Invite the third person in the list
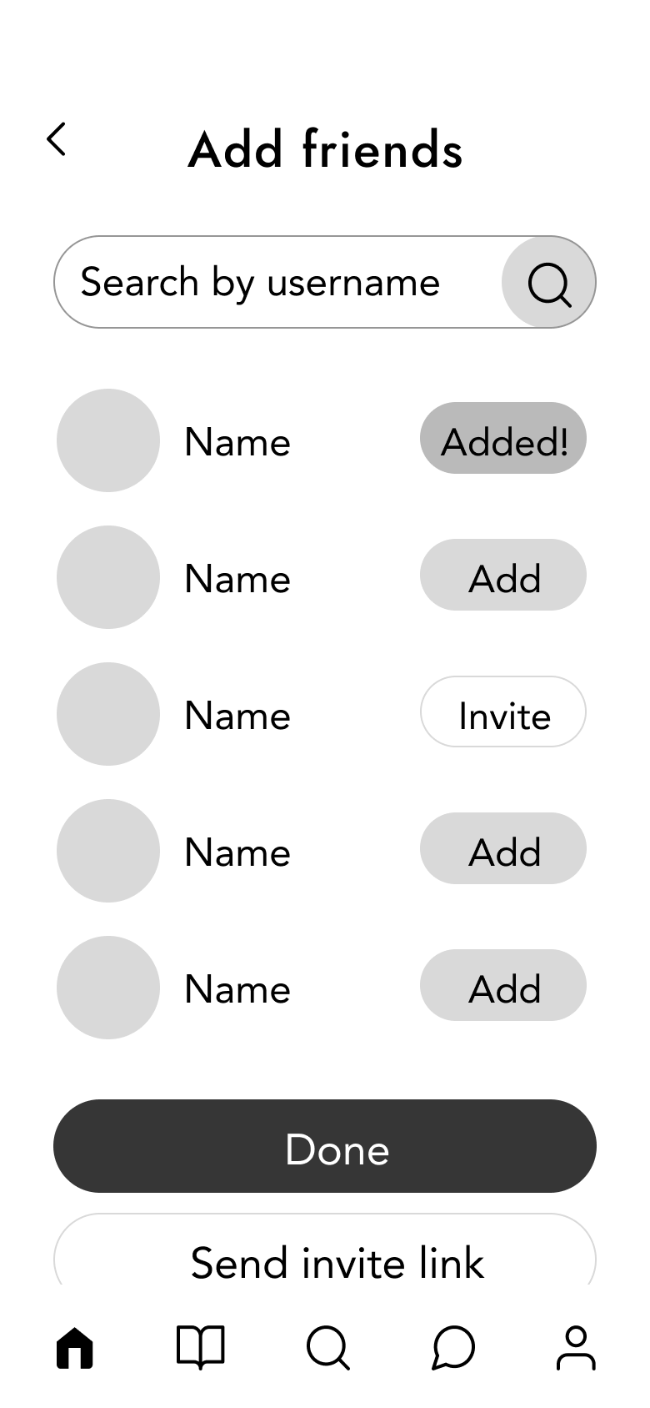The width and height of the screenshot is (650, 1408). coord(503,712)
